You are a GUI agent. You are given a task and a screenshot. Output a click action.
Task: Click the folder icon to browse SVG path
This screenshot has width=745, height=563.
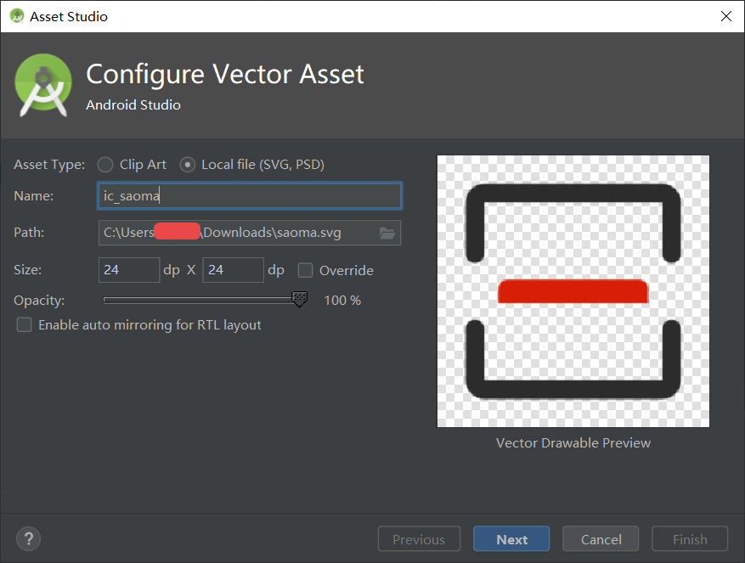(x=387, y=232)
